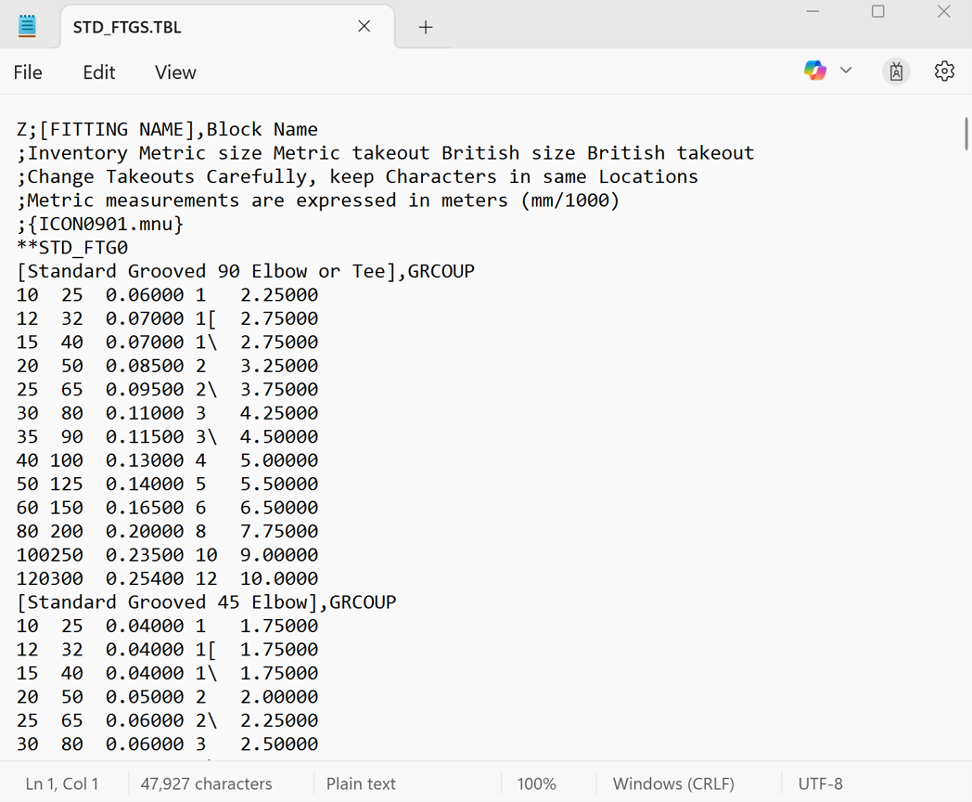Screen dimensions: 972x802
Task: Click the value 2.50000
Action: point(279,744)
